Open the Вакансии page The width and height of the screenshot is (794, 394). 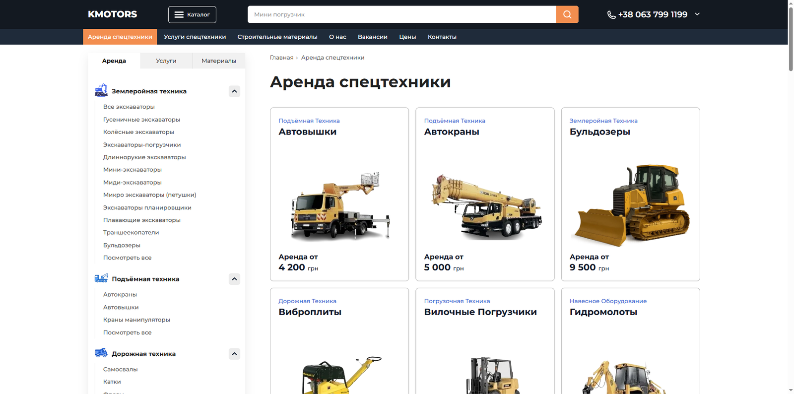[373, 37]
